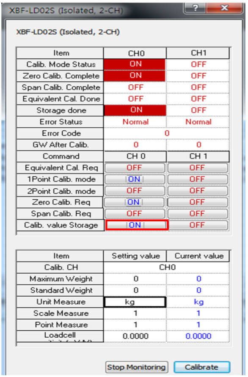Select CH0 Zero Calib. Complete ON cell

coord(135,76)
